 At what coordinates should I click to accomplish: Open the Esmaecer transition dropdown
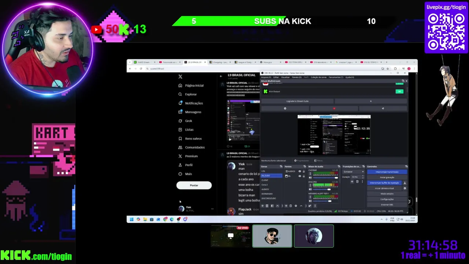pyautogui.click(x=353, y=172)
